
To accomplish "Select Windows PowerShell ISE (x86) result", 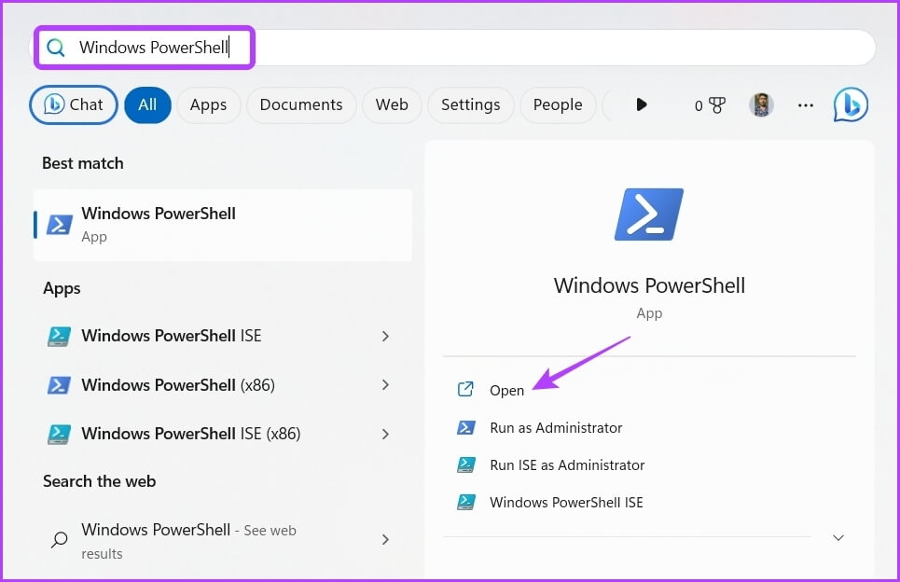I will (223, 434).
